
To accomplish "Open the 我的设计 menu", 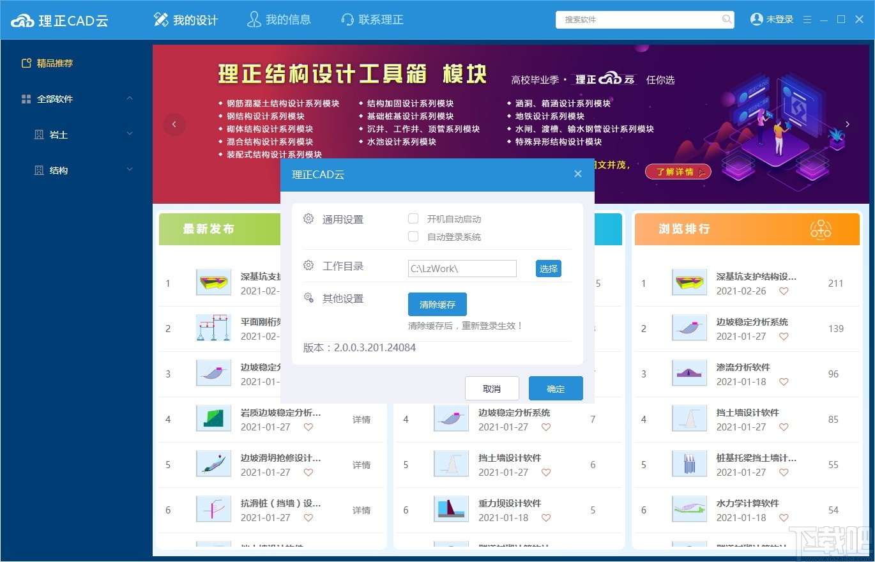I will click(x=185, y=20).
